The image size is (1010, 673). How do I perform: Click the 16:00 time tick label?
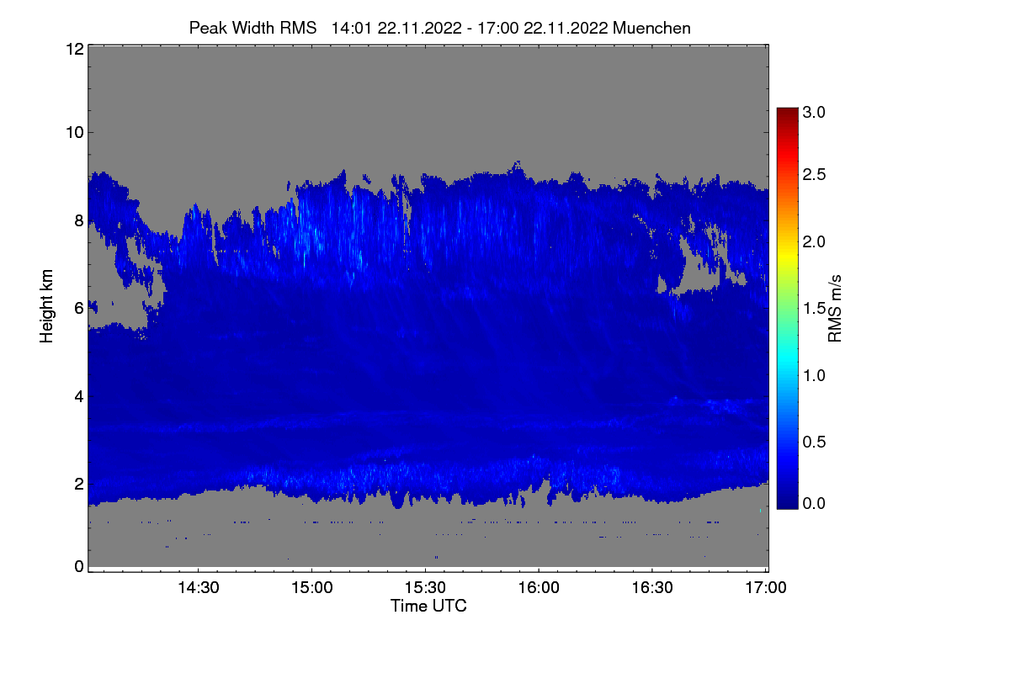pos(539,588)
